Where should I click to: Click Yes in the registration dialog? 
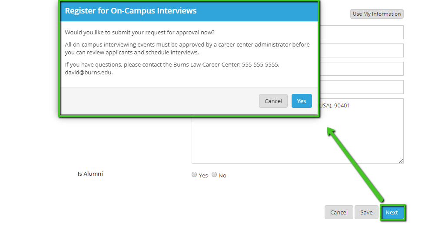click(x=302, y=101)
